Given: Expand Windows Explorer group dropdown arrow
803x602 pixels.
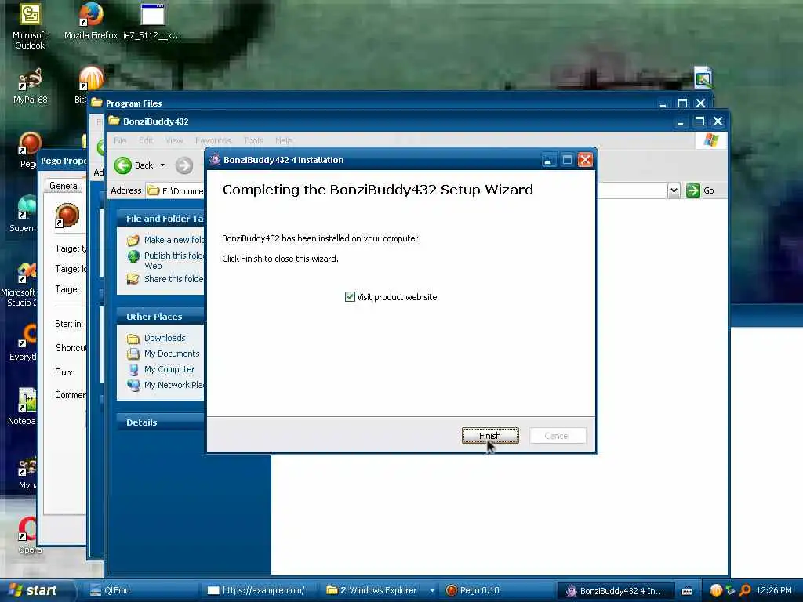Looking at the screenshot, I should [432, 591].
